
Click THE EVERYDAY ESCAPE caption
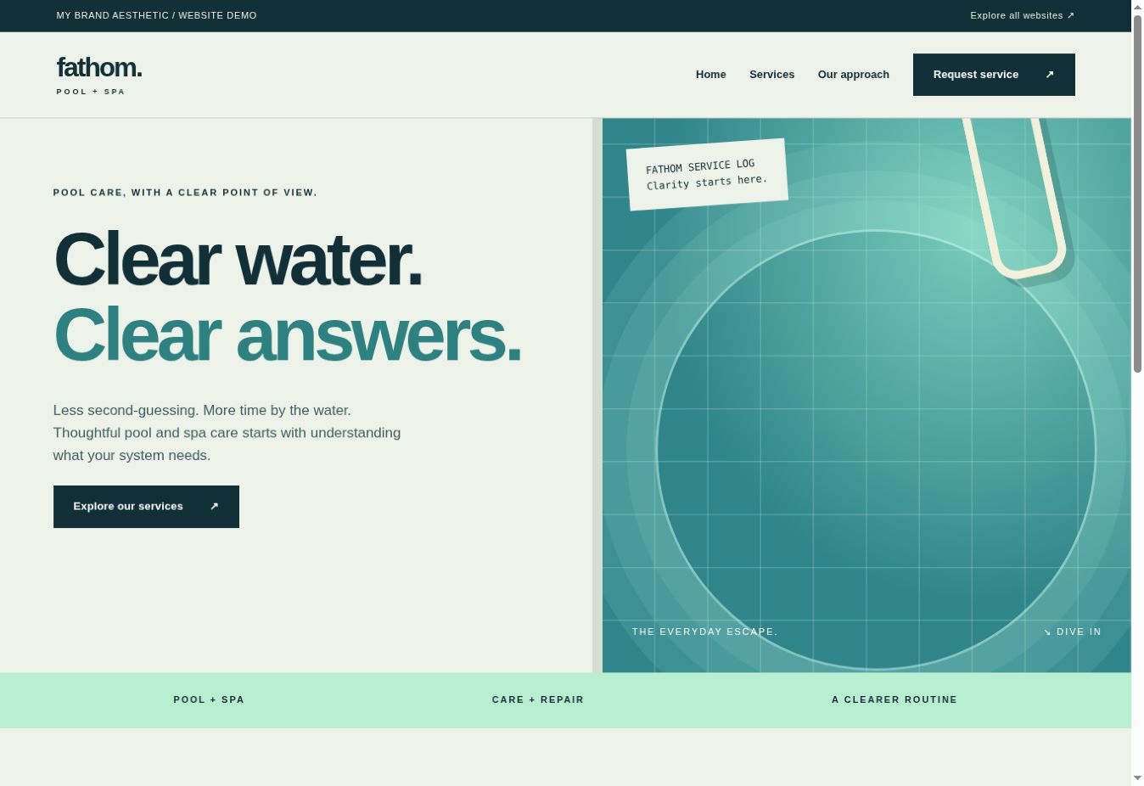pos(704,632)
